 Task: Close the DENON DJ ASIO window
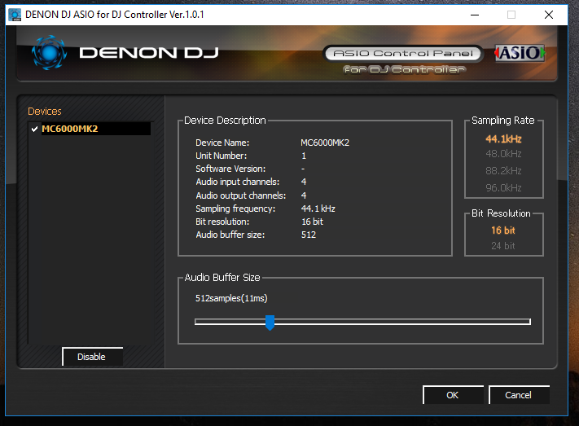click(549, 15)
